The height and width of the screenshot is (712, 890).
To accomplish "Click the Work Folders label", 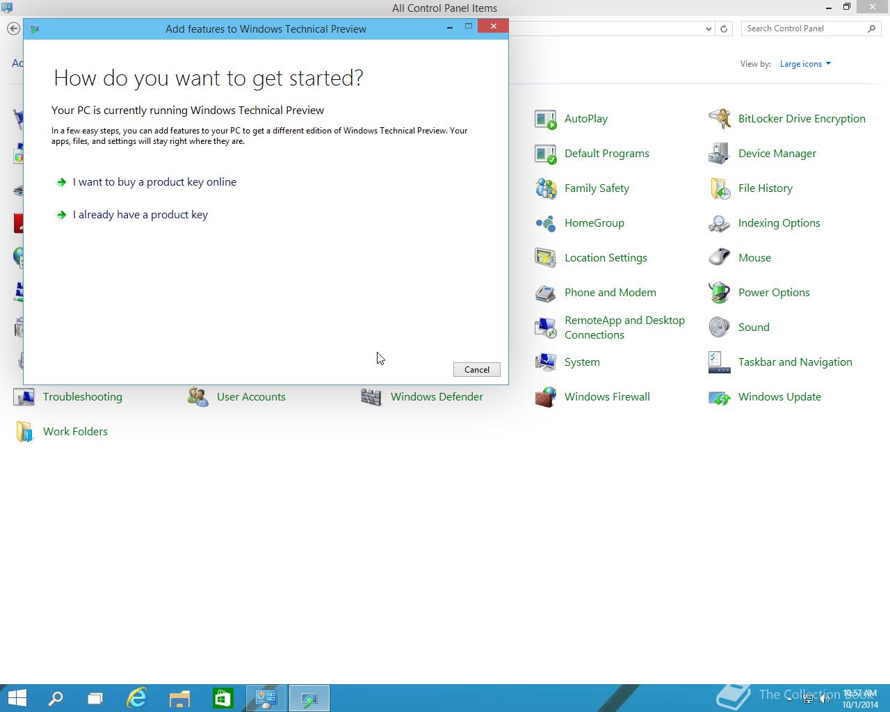I will 75,432.
